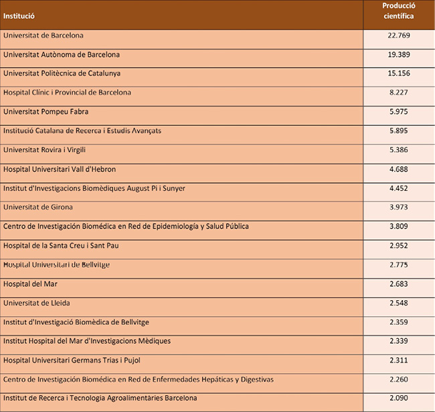Click the Universitat Pompeu Fabra cell
Image resolution: width=435 pixels, height=412 pixels.
tap(46, 112)
